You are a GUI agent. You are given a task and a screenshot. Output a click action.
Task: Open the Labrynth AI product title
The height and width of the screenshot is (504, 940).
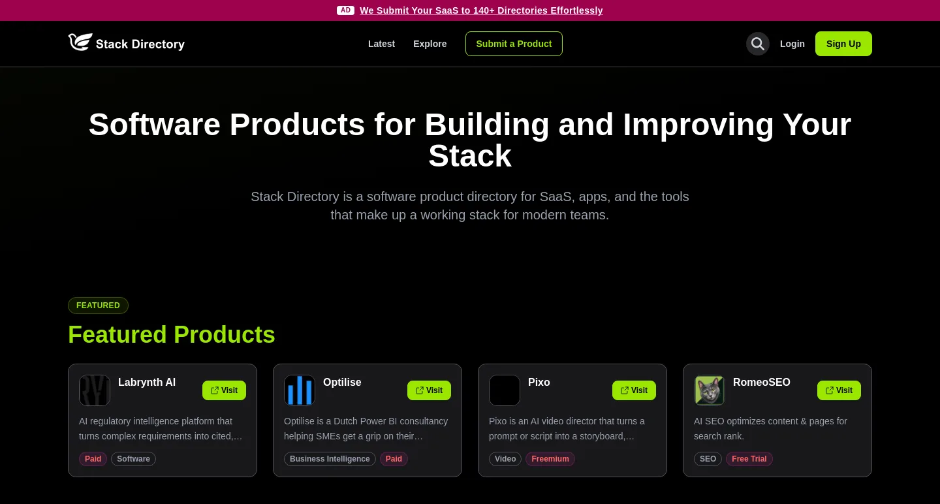tap(147, 383)
